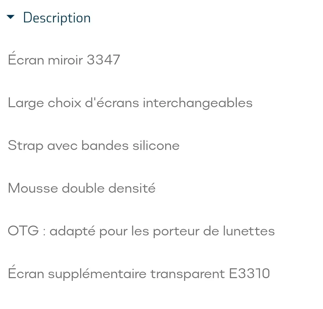Click the word 'Mousse'
Image resolution: width=323 pixels, height=309 pixels.
click(x=33, y=188)
